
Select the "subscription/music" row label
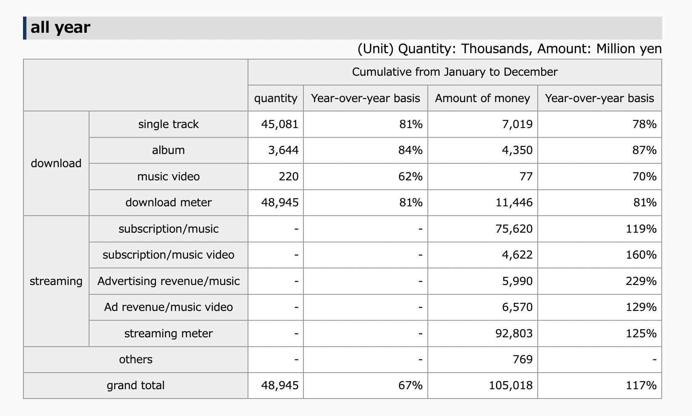click(168, 229)
